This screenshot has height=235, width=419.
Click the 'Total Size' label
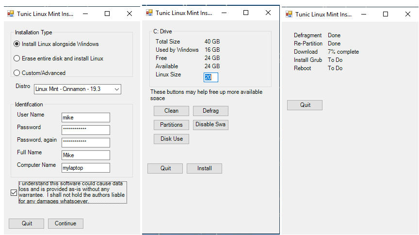(x=168, y=42)
